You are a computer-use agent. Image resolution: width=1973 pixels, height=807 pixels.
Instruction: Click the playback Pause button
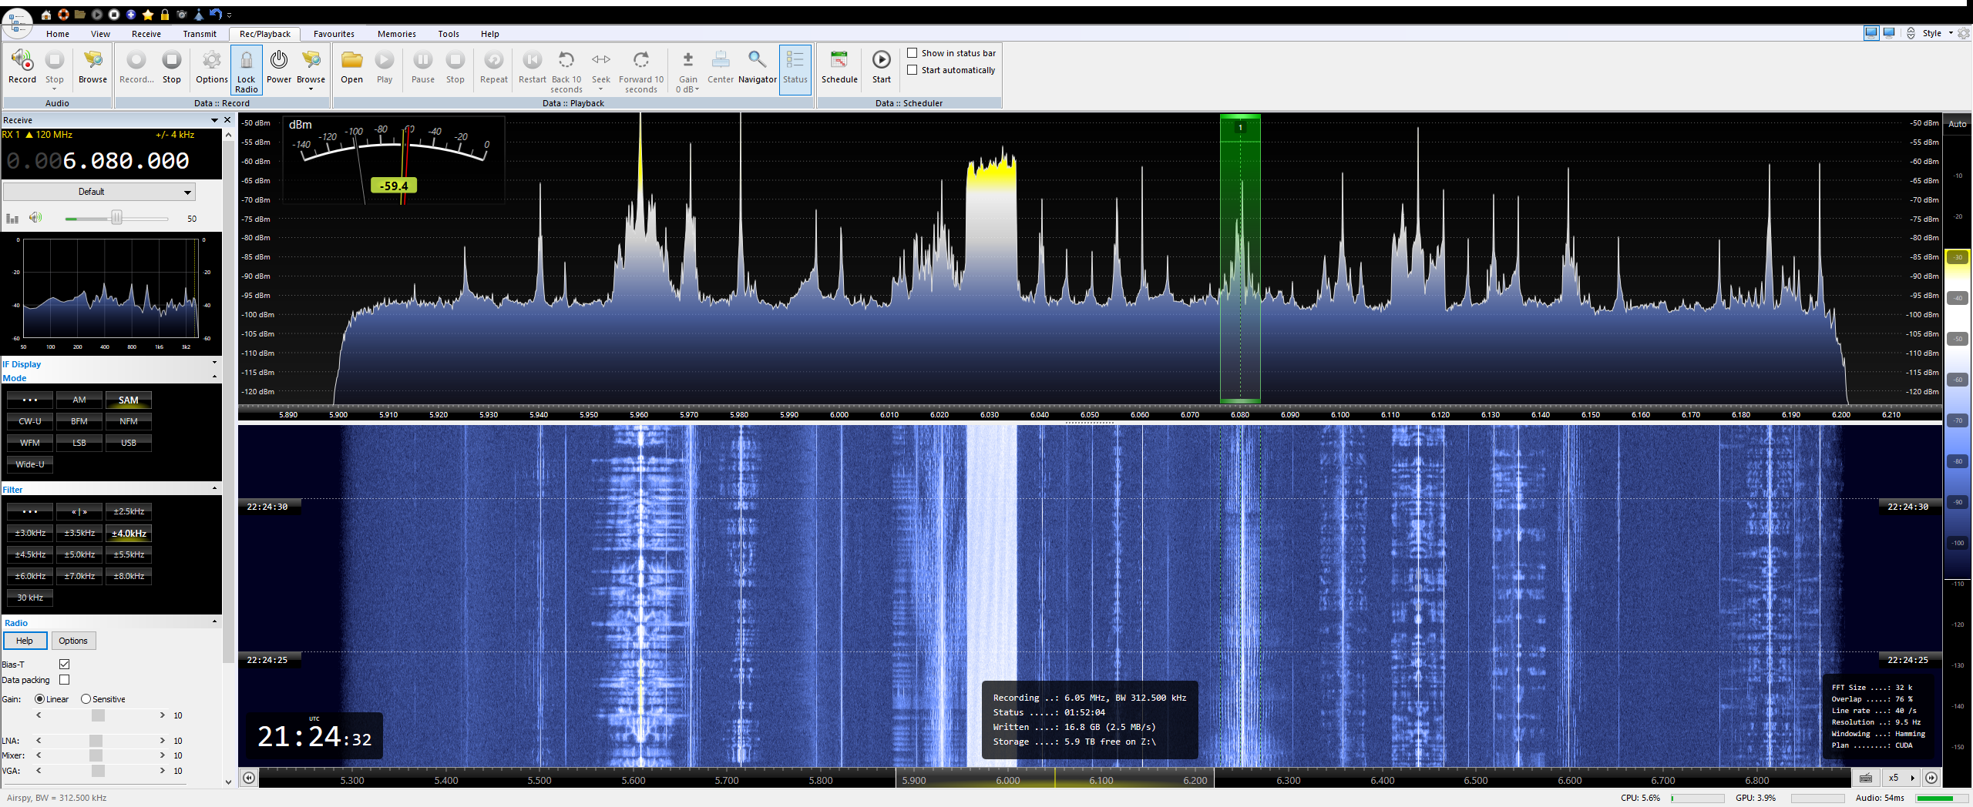(x=423, y=66)
